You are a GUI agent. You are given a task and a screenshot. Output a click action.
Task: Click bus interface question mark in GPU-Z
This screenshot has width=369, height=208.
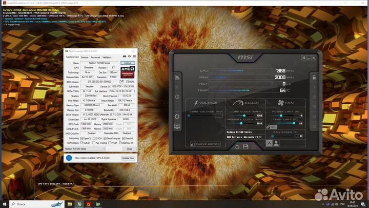pos(134,91)
